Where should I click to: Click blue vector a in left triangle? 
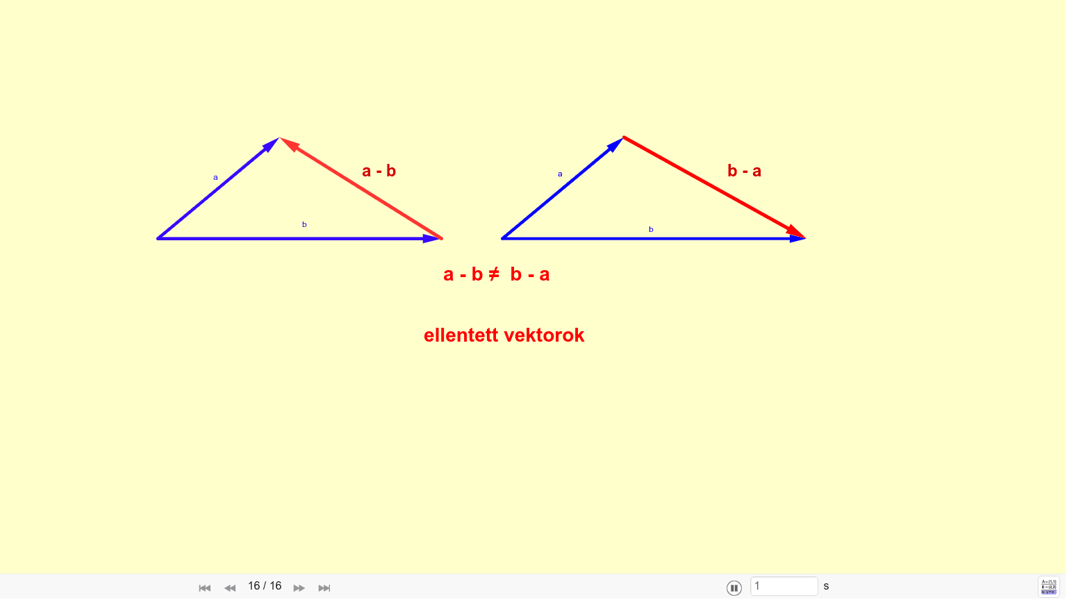[218, 188]
